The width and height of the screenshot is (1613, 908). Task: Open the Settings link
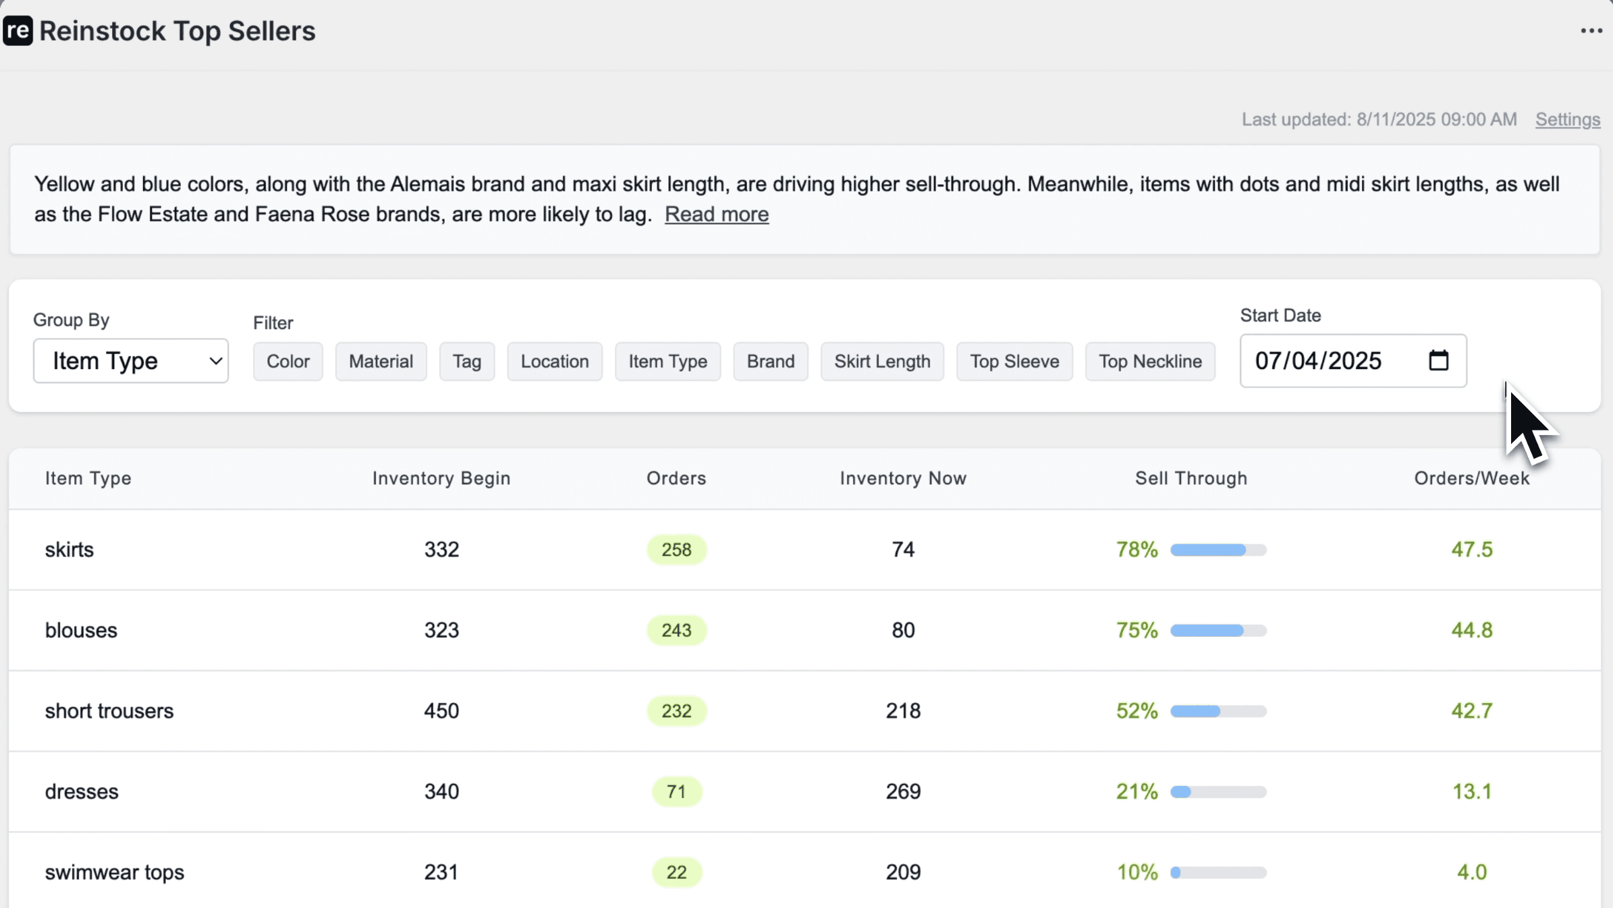pos(1567,119)
